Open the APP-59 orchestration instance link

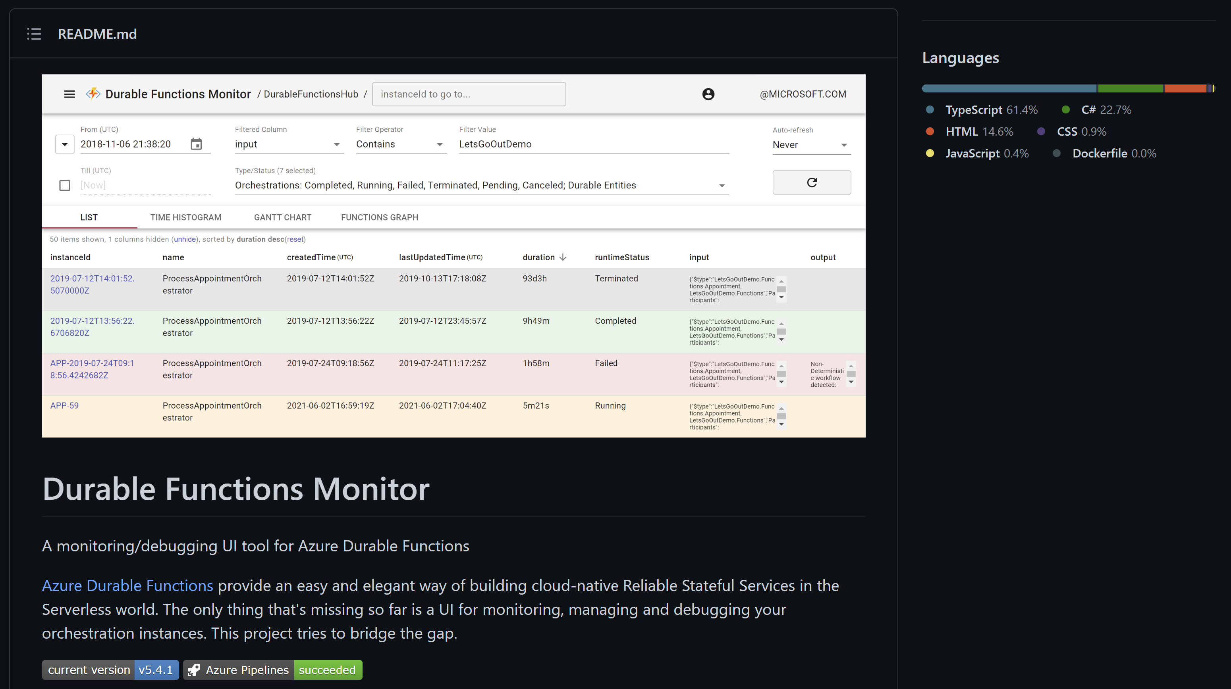(64, 405)
